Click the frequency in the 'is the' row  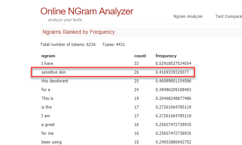(x=173, y=107)
